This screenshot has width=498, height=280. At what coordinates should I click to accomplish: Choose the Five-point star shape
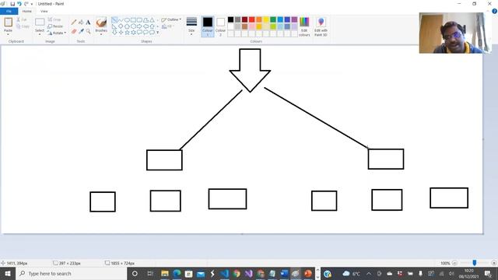(127, 32)
